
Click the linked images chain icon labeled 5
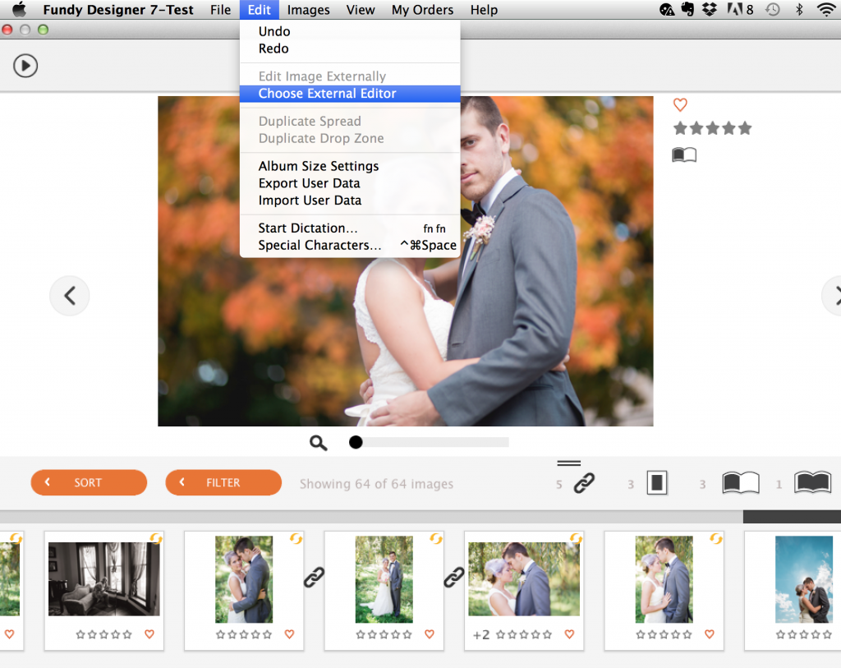click(584, 483)
